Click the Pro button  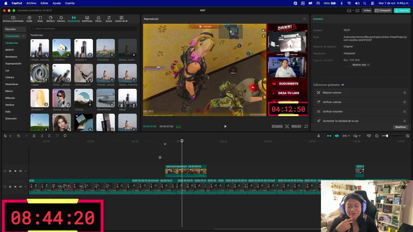pyautogui.click(x=367, y=11)
